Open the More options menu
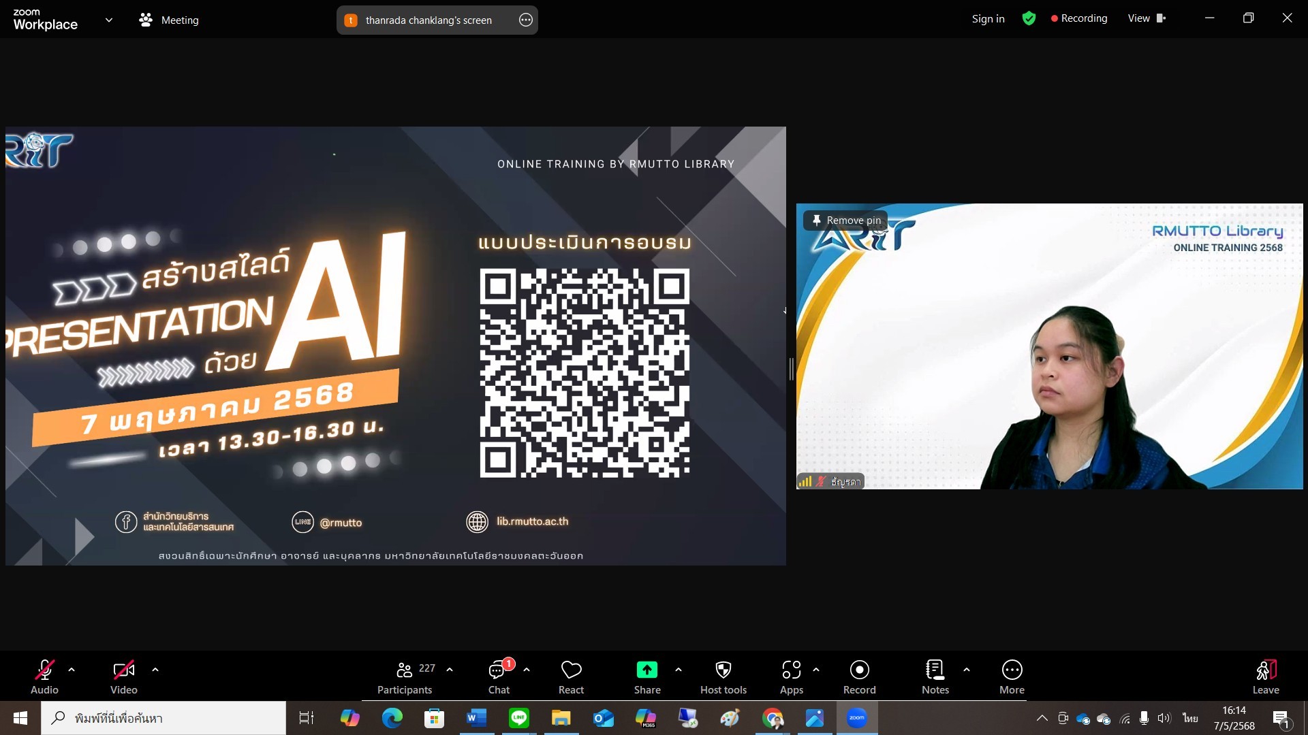Viewport: 1308px width, 735px height. 1012,677
